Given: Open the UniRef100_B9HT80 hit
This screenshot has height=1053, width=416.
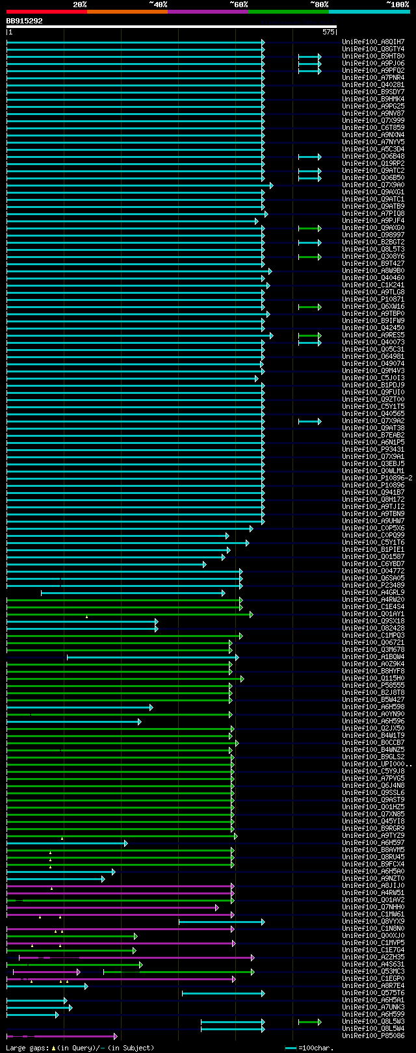Looking at the screenshot, I should (x=373, y=57).
